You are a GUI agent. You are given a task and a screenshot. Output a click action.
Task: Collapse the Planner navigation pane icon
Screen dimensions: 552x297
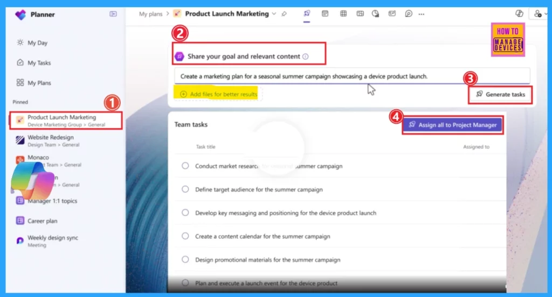click(113, 14)
